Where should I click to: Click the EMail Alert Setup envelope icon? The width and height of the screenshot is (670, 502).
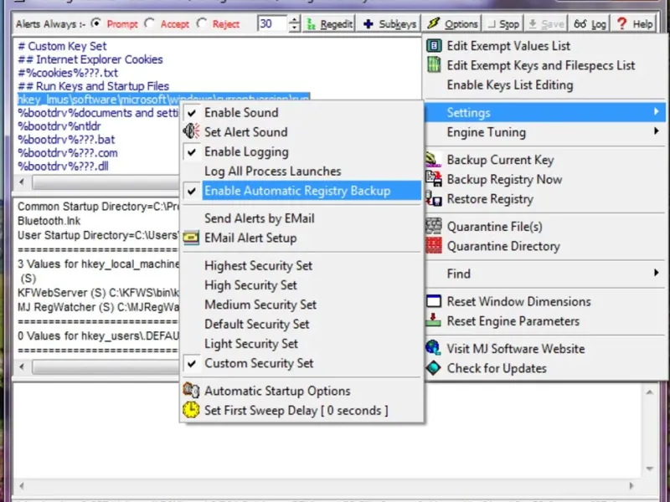tap(191, 238)
